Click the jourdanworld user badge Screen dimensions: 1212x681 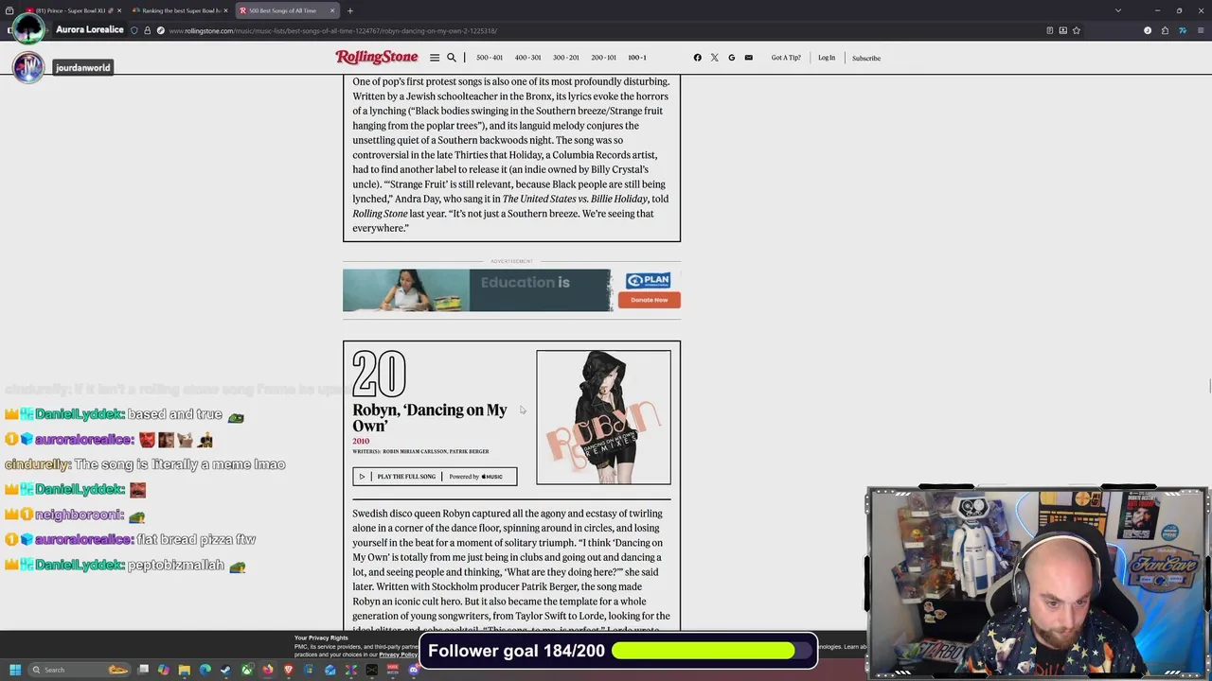pyautogui.click(x=82, y=67)
